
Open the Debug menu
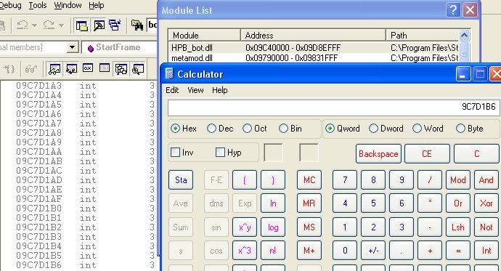click(x=10, y=5)
